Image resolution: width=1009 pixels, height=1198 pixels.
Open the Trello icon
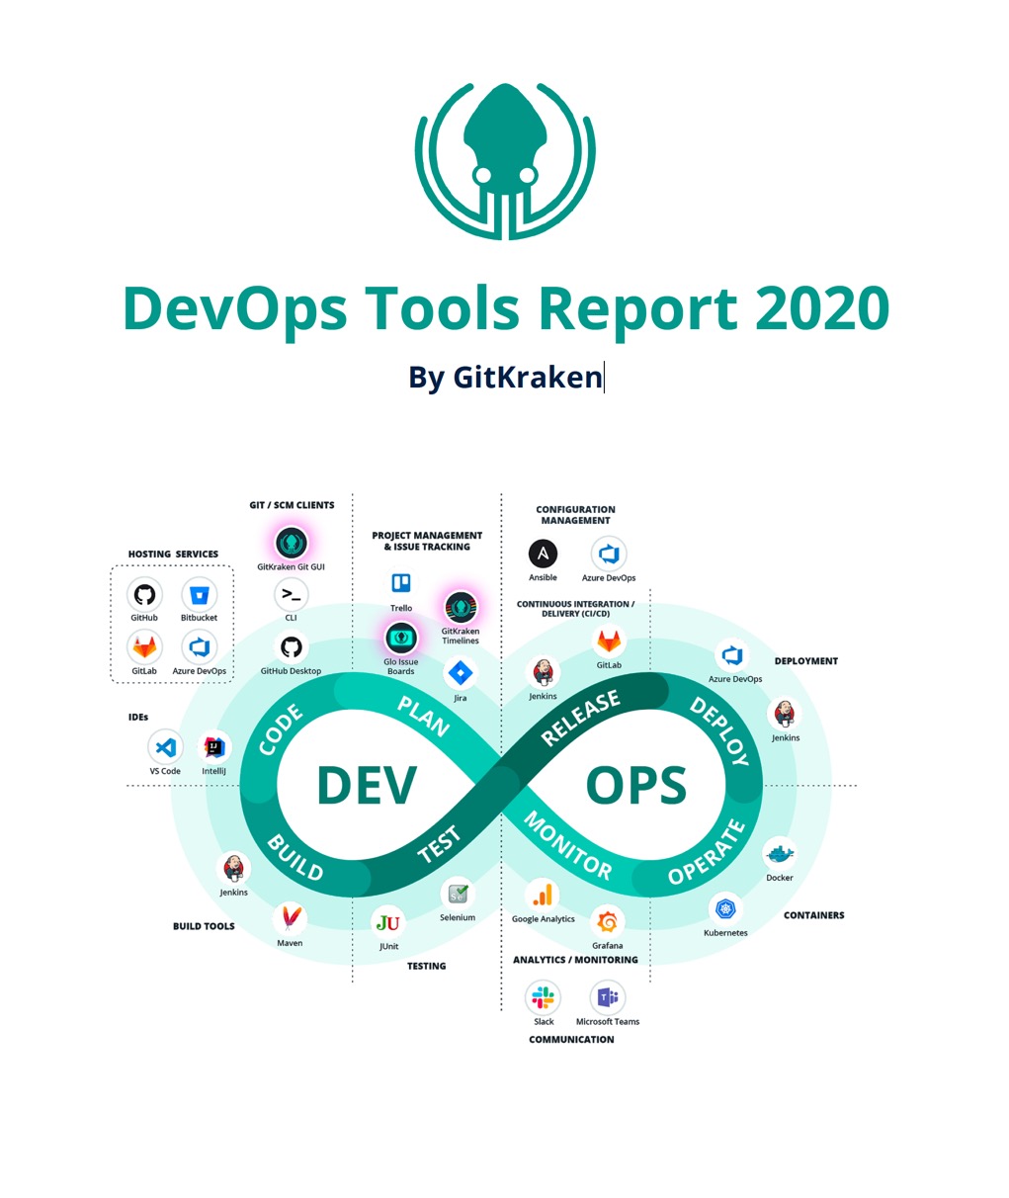401,583
